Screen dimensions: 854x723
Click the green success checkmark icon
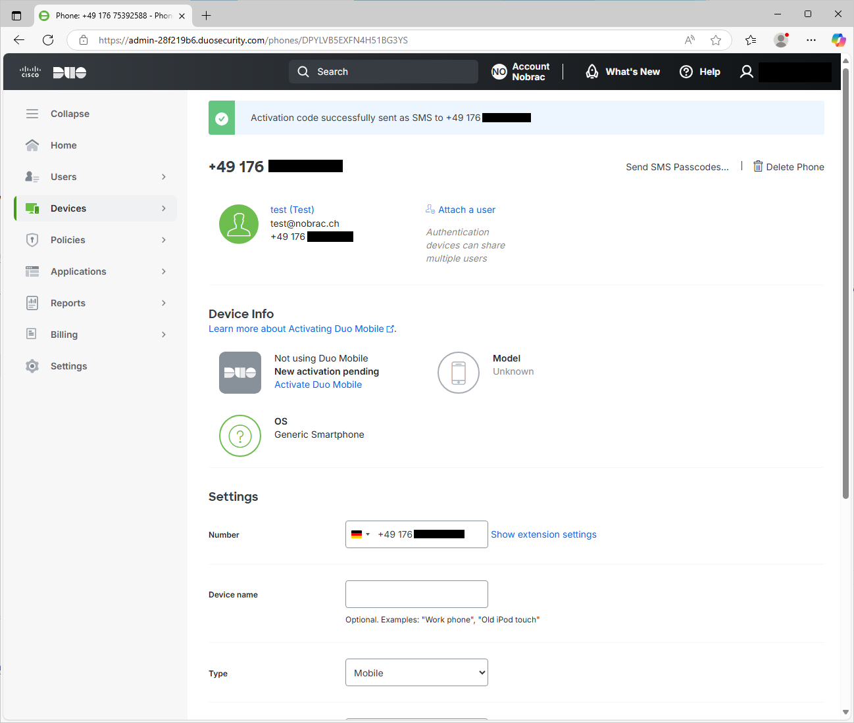coord(222,118)
